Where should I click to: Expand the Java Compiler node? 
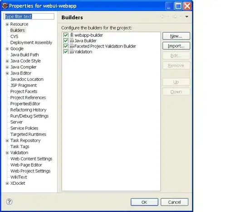point(7,67)
